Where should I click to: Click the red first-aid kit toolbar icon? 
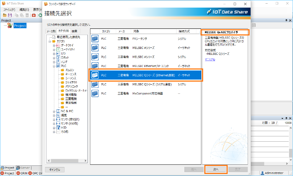coord(34,15)
